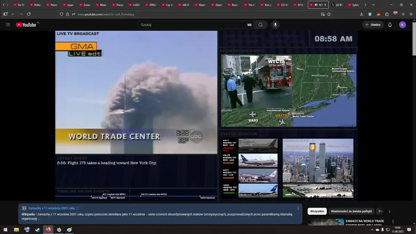
Task: Open the 'Z4M4CH NA WORLD TRADE' video title
Action: (365, 223)
